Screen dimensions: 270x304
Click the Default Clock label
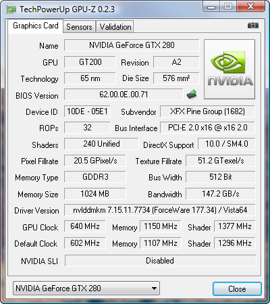click(36, 244)
